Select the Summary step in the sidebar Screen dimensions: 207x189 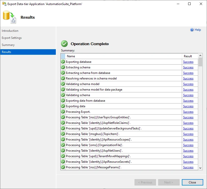(8, 45)
